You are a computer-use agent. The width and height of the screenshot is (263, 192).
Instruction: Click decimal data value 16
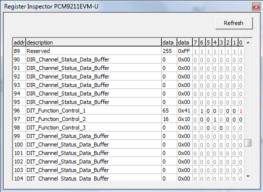[169, 119]
